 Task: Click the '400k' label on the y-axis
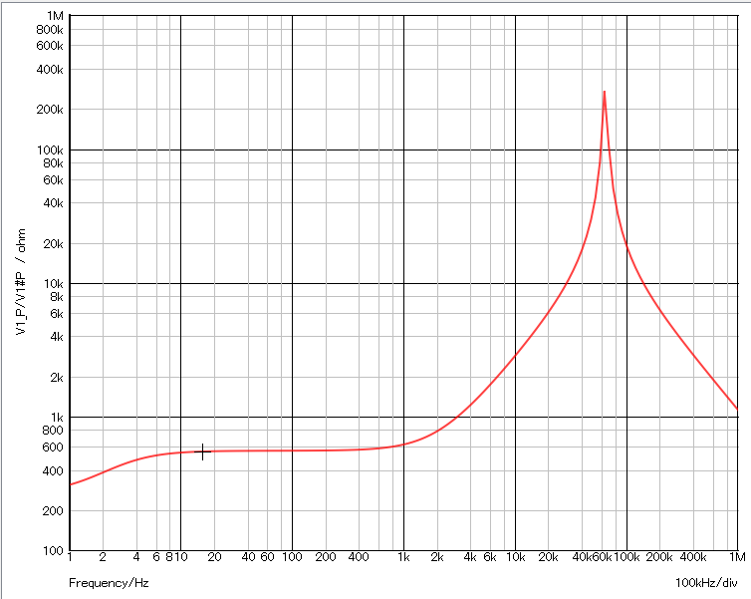50,70
